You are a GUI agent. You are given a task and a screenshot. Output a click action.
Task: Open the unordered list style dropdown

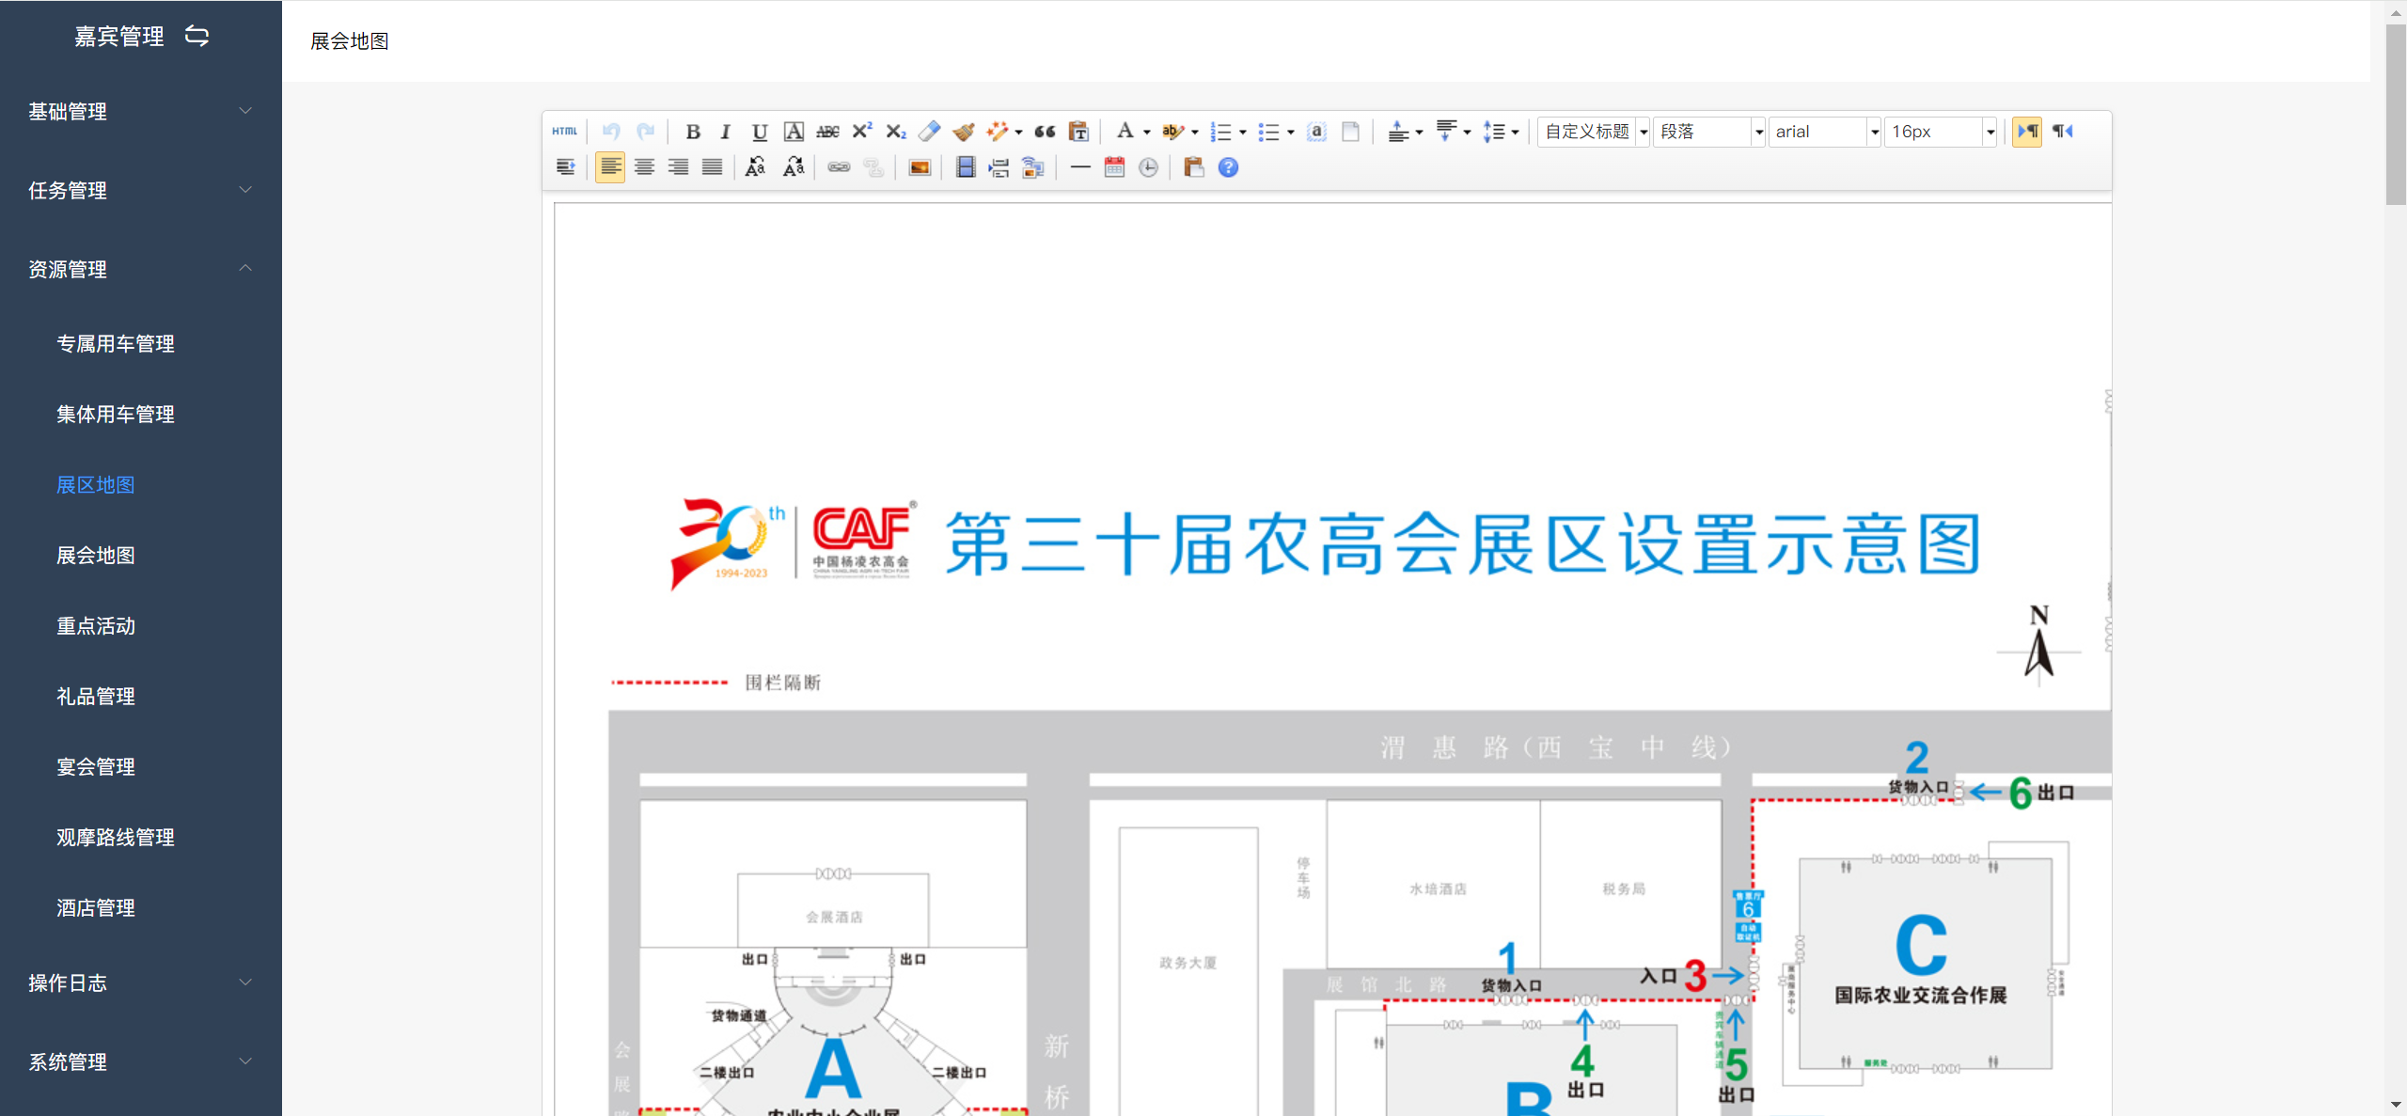pos(1291,133)
